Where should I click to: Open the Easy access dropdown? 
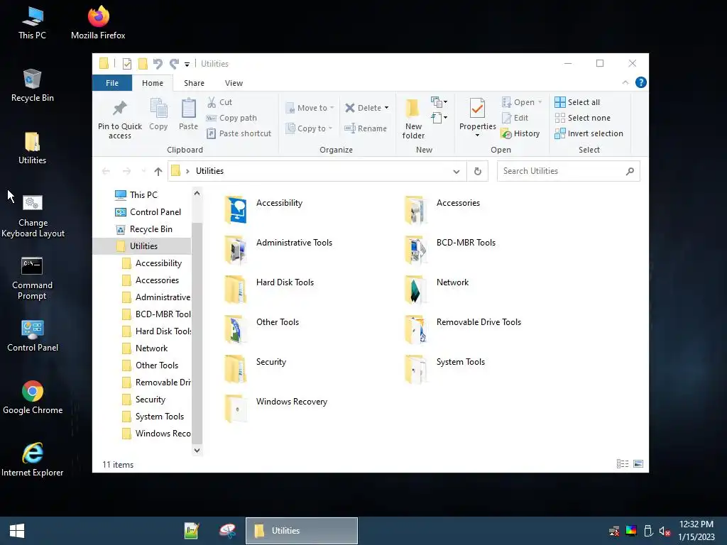(439, 118)
